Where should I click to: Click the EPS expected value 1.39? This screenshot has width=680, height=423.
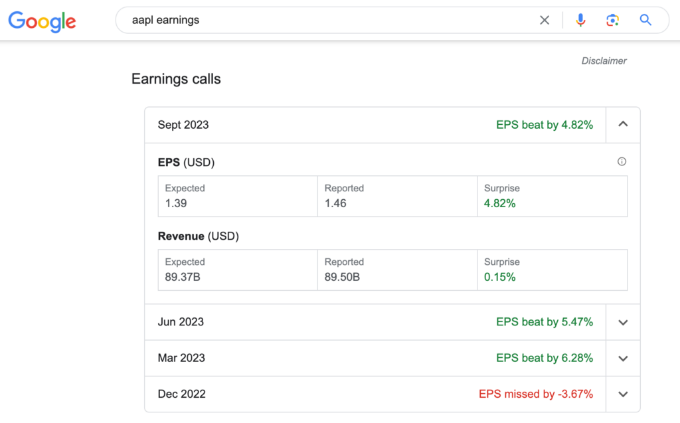click(175, 203)
